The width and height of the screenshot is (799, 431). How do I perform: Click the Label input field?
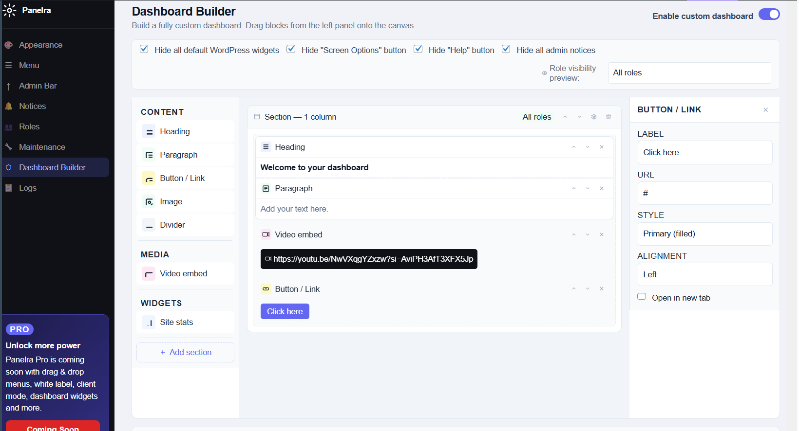point(704,153)
